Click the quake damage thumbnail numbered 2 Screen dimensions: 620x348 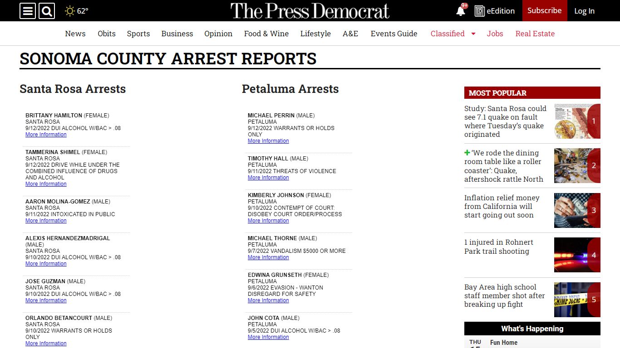[x=577, y=165]
